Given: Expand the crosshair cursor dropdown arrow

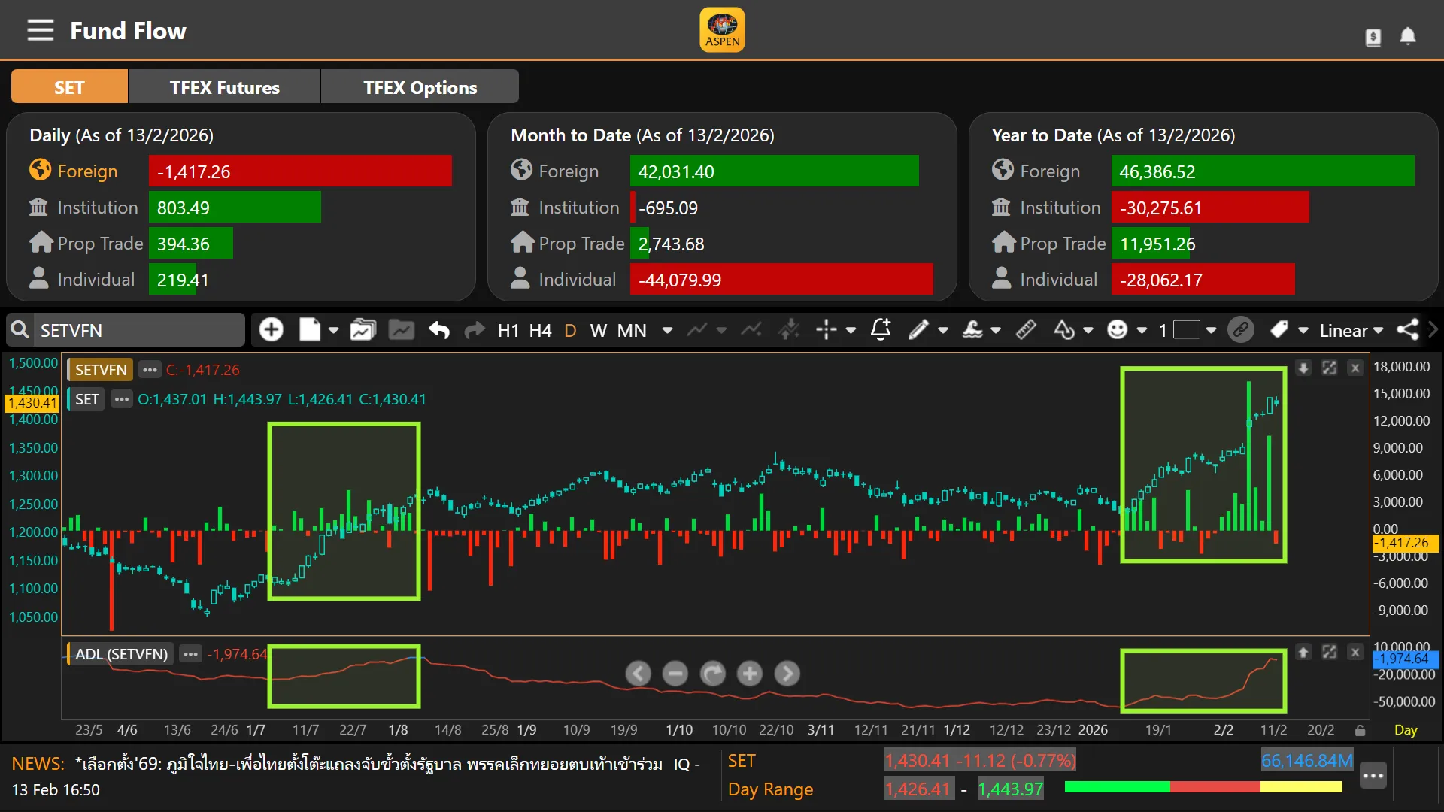Looking at the screenshot, I should (851, 330).
